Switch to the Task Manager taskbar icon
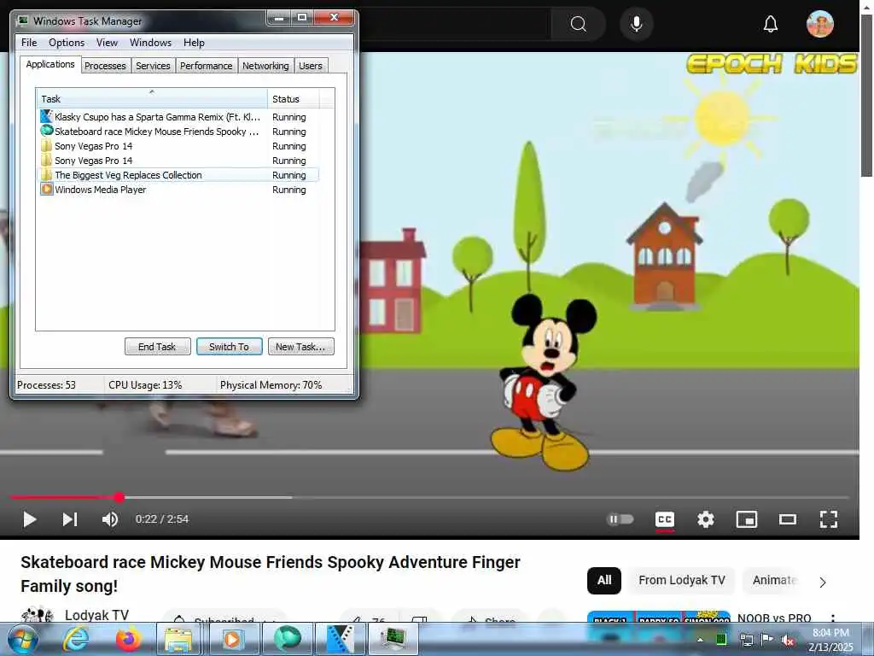 point(394,639)
